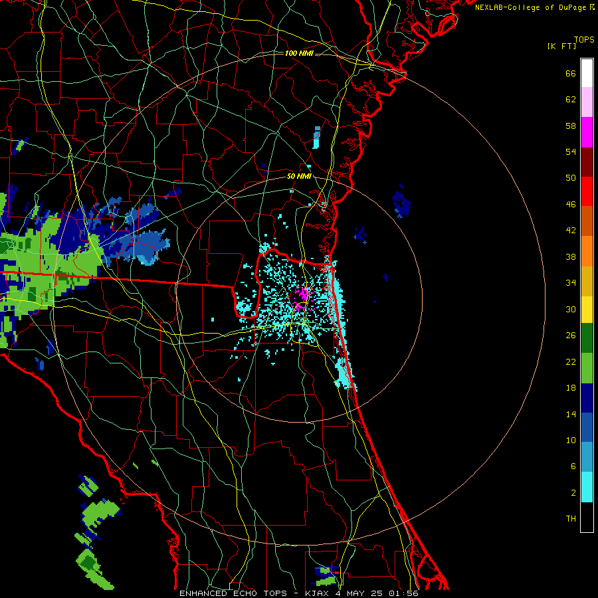
Task: Click the "66" legend value
Action: [x=571, y=73]
